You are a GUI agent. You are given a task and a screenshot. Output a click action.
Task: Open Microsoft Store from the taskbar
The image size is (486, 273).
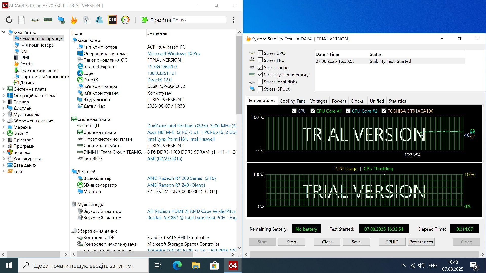(214, 265)
